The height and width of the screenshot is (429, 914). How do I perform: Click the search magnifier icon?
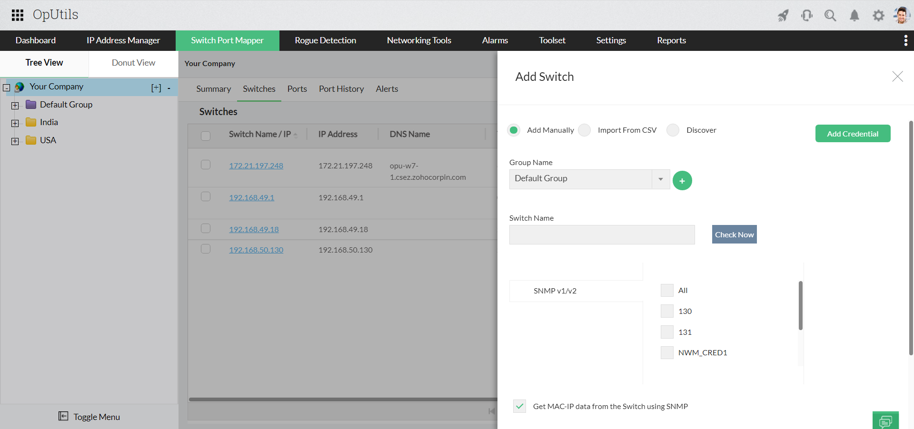[x=830, y=16]
